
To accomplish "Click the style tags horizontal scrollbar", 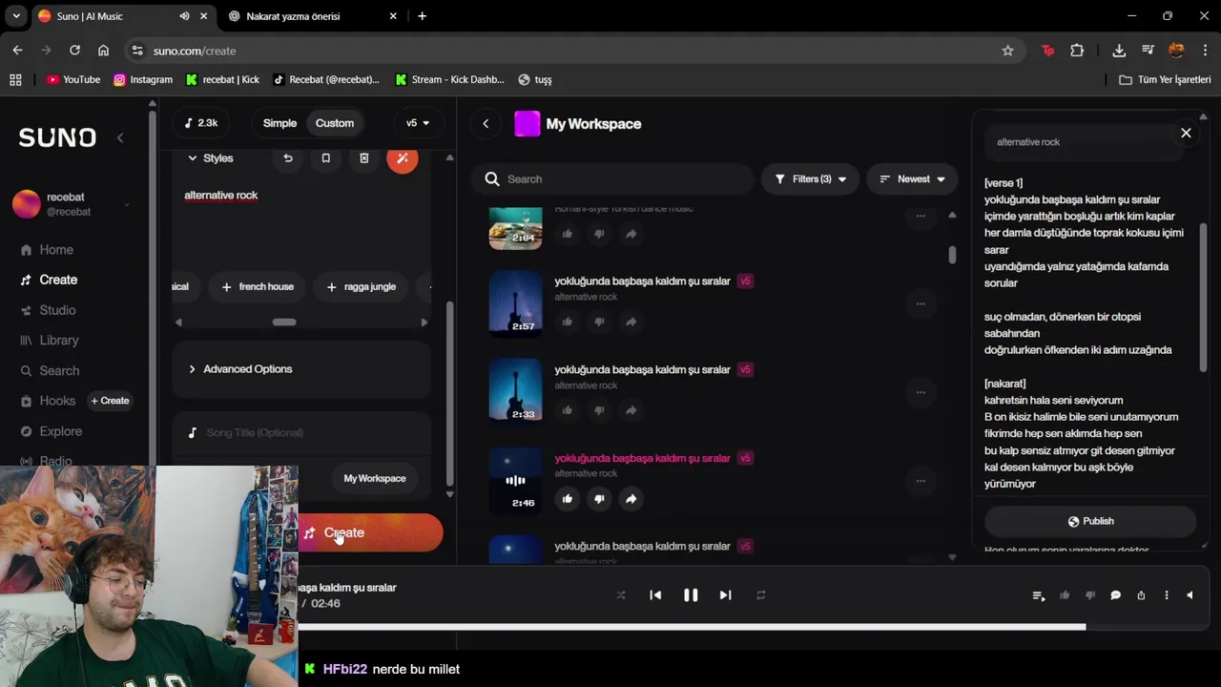I will (x=284, y=323).
